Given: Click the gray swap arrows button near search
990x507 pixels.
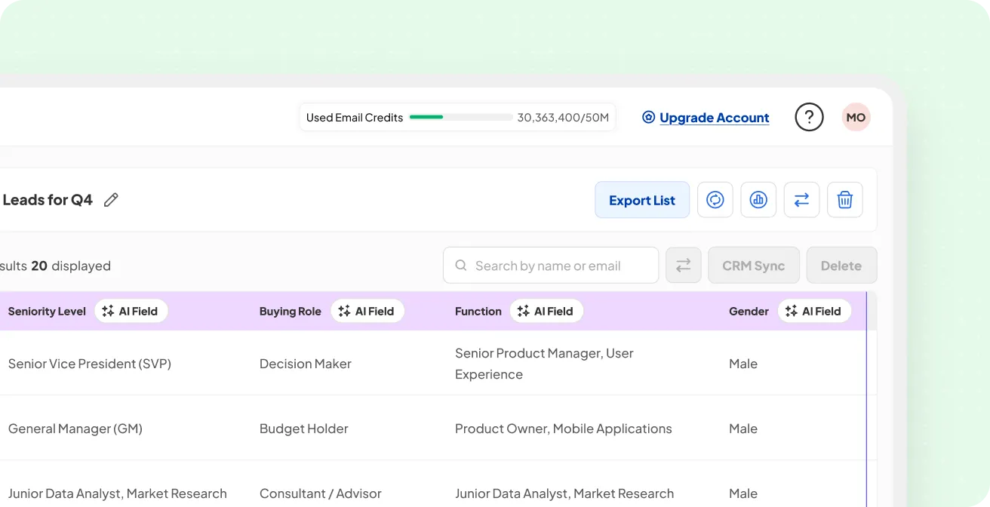Looking at the screenshot, I should pos(683,266).
